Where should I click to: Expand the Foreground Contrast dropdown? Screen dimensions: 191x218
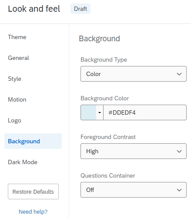coord(134,151)
